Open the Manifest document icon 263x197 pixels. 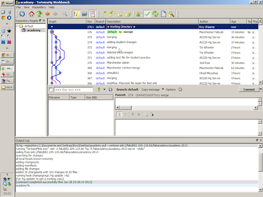pos(164,14)
